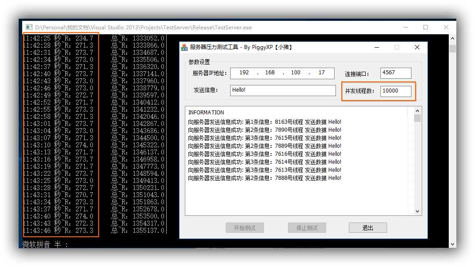Click fourth IP octet field showing 17
This screenshot has height=267, width=475.
point(321,73)
